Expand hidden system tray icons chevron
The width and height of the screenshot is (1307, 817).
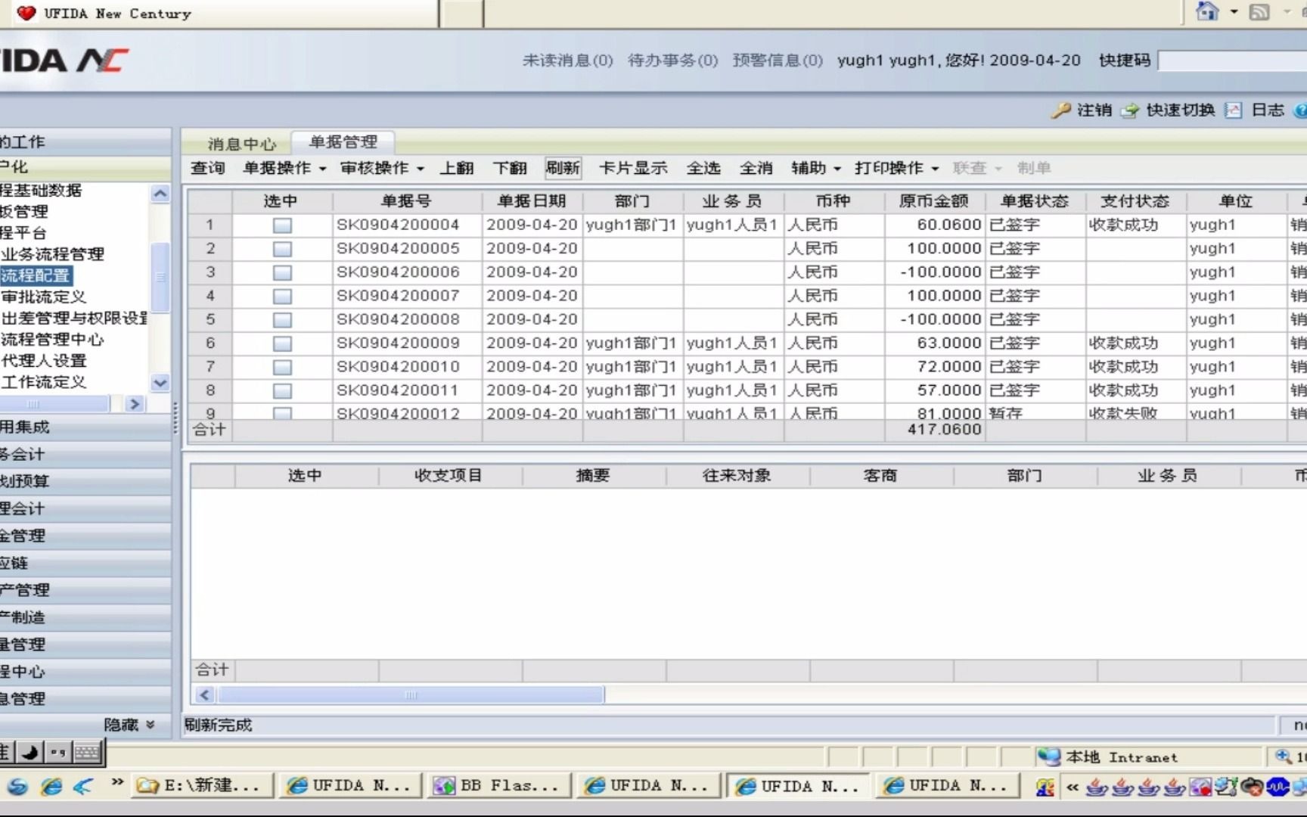coord(1073,787)
